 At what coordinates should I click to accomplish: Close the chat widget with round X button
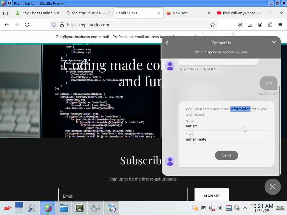(272, 187)
